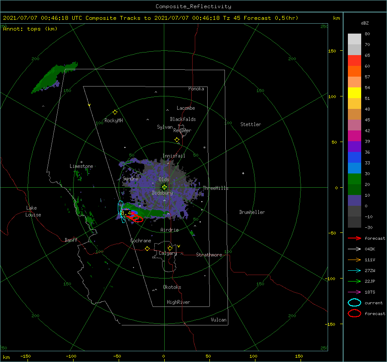
Task: Click the red forecast arrow in the legend
Action: click(354, 238)
